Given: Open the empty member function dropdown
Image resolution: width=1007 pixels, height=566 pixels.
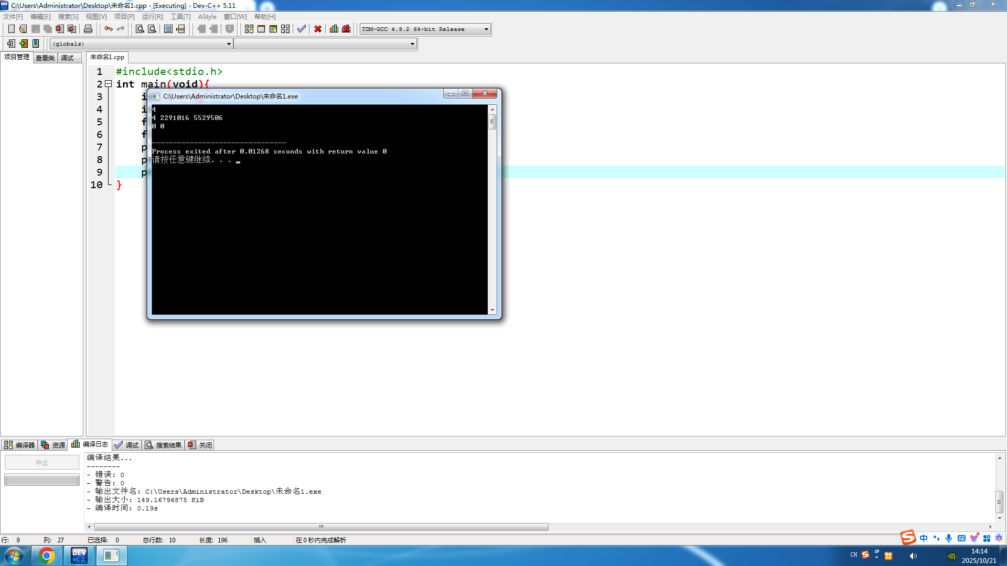Looking at the screenshot, I should 412,44.
